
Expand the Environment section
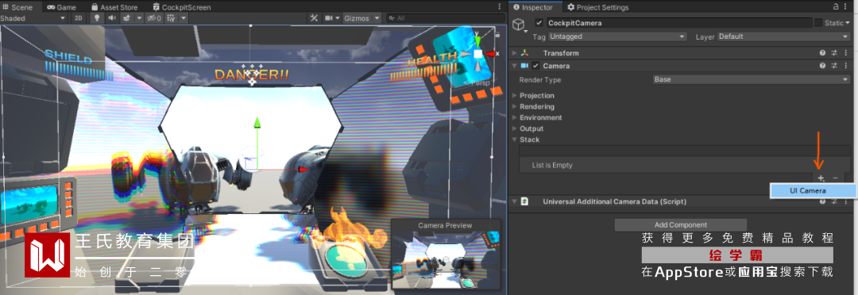click(514, 117)
